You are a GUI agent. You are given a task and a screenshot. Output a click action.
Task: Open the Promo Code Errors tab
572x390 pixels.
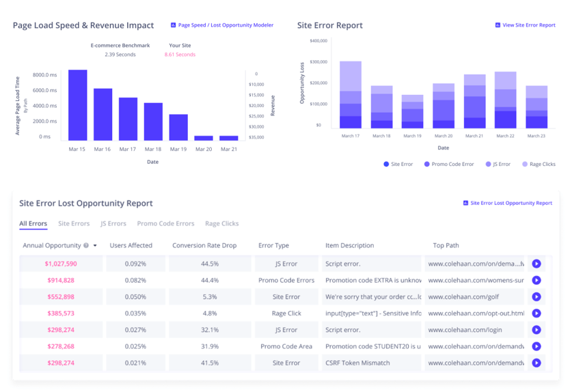tap(165, 223)
